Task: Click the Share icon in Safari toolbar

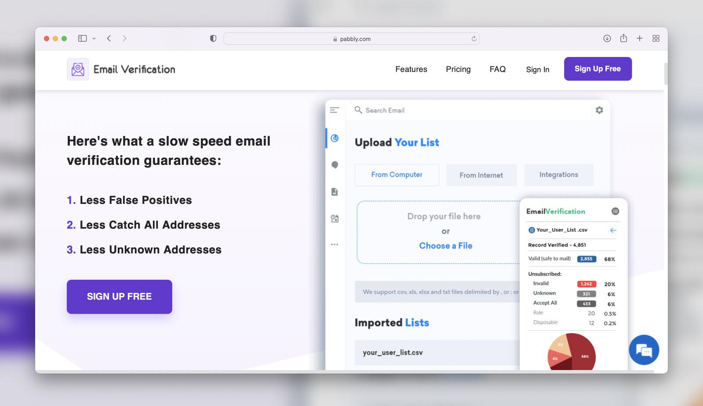Action: tap(623, 38)
